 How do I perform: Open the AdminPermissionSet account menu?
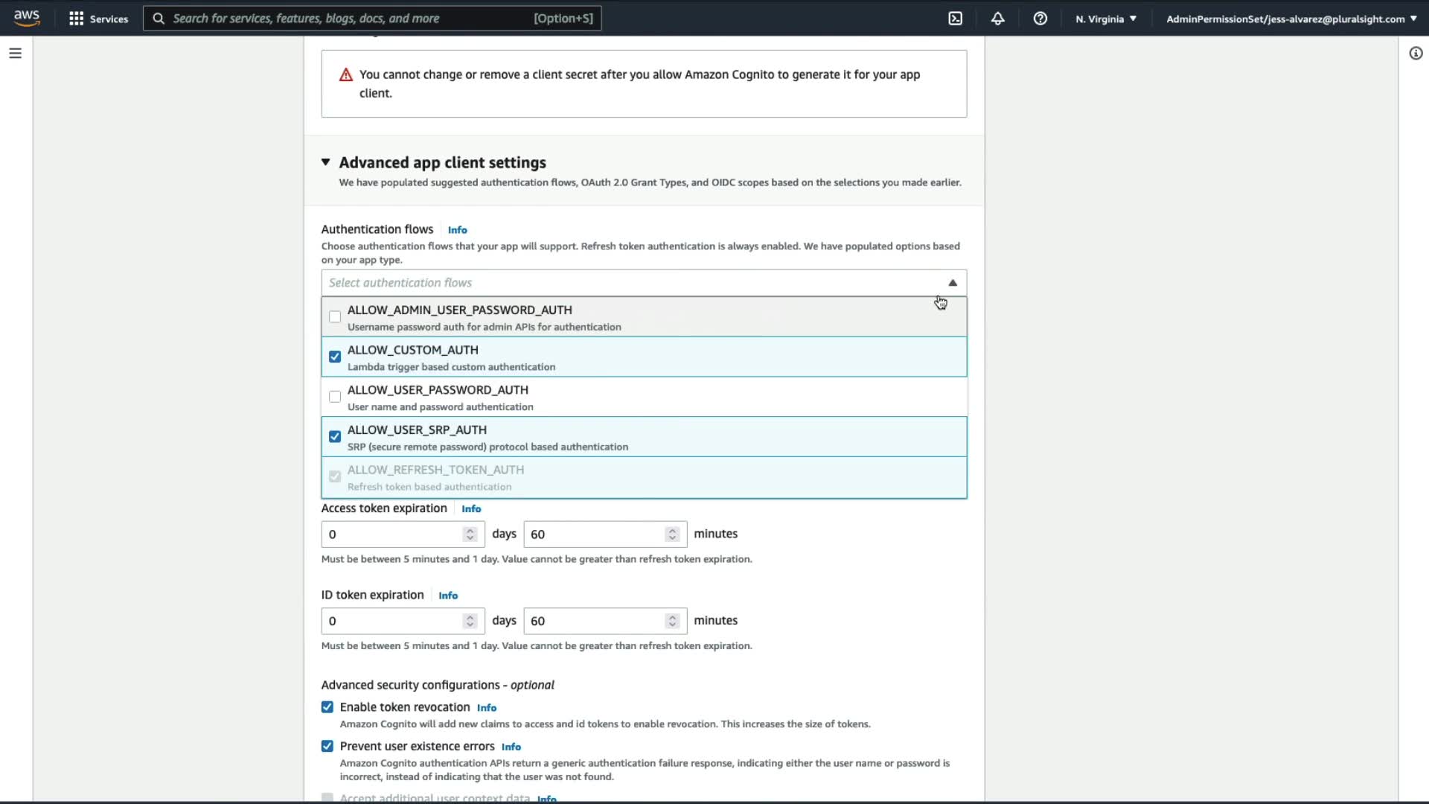pos(1291,19)
